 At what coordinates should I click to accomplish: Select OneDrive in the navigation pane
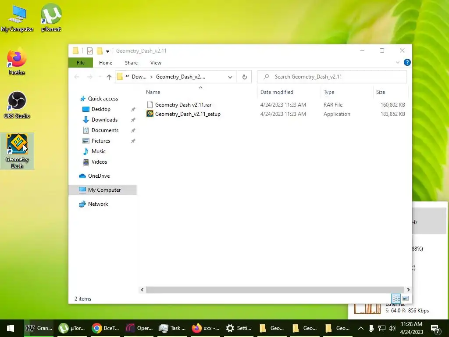coord(99,176)
